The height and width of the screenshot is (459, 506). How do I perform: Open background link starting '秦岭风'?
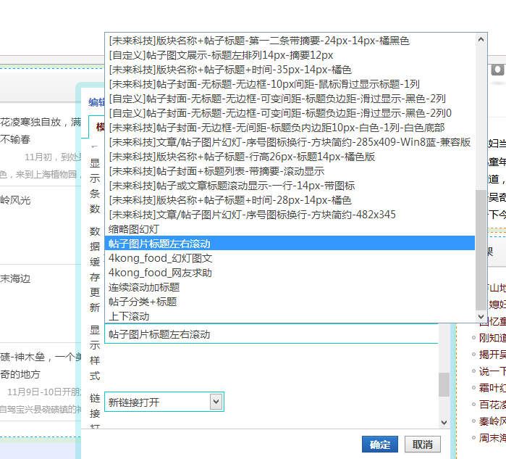492,421
